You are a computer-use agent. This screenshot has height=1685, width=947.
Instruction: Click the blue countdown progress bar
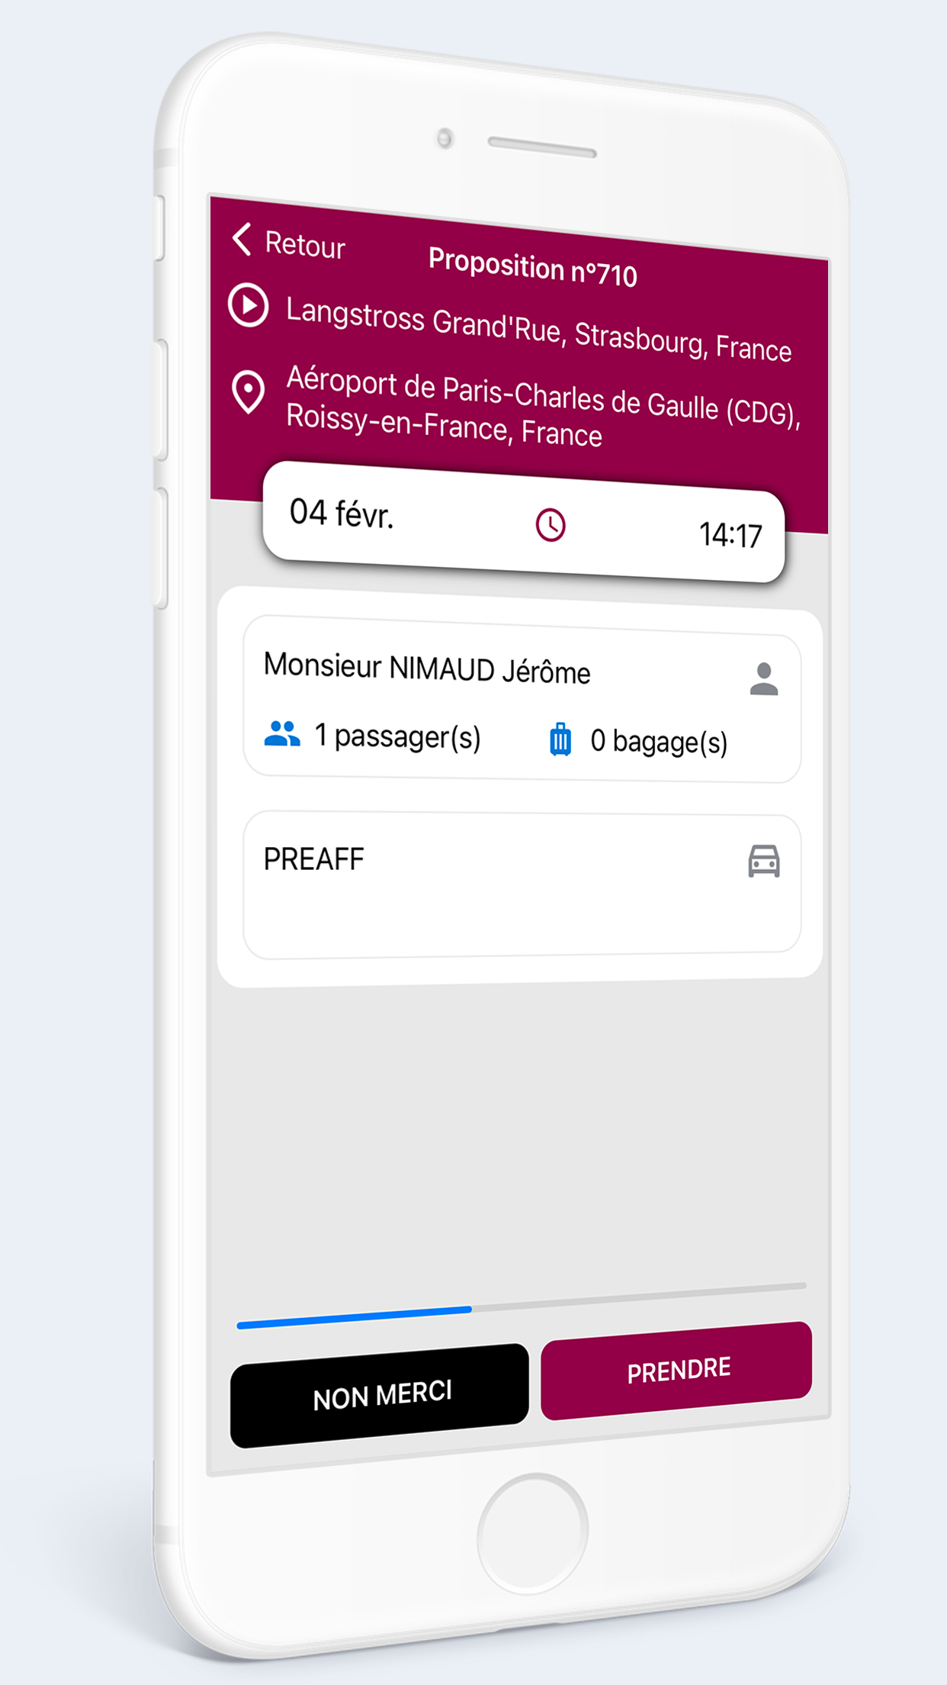tap(355, 1317)
